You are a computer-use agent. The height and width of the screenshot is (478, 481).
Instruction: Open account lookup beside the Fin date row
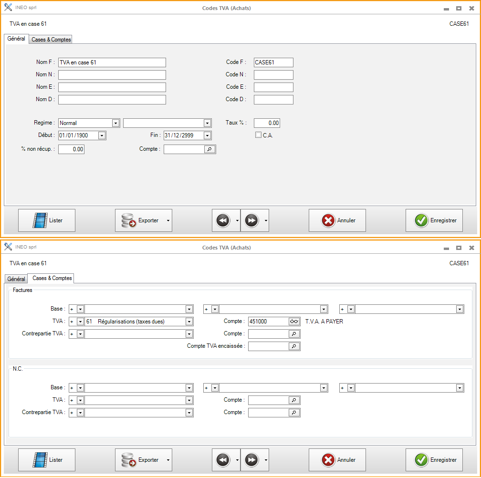pyautogui.click(x=210, y=149)
